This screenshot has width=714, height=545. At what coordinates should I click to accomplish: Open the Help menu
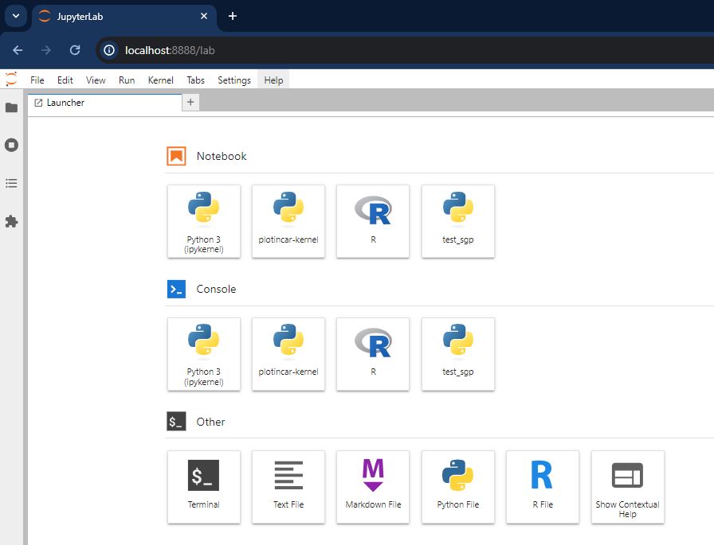point(273,80)
